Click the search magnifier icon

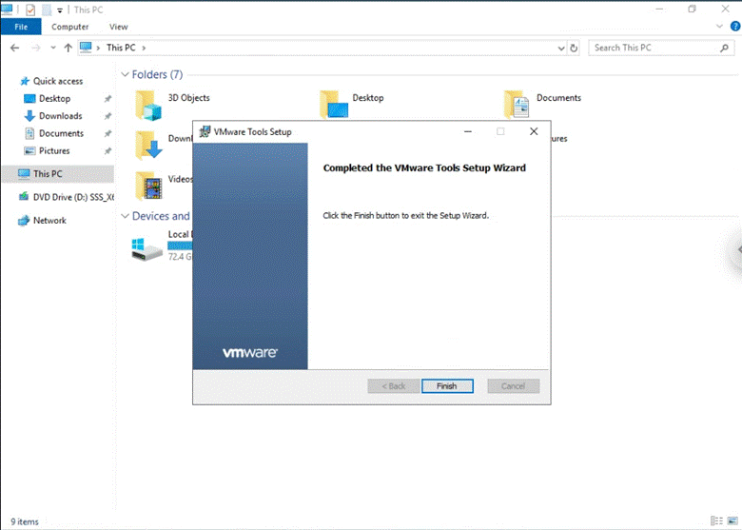coord(724,48)
